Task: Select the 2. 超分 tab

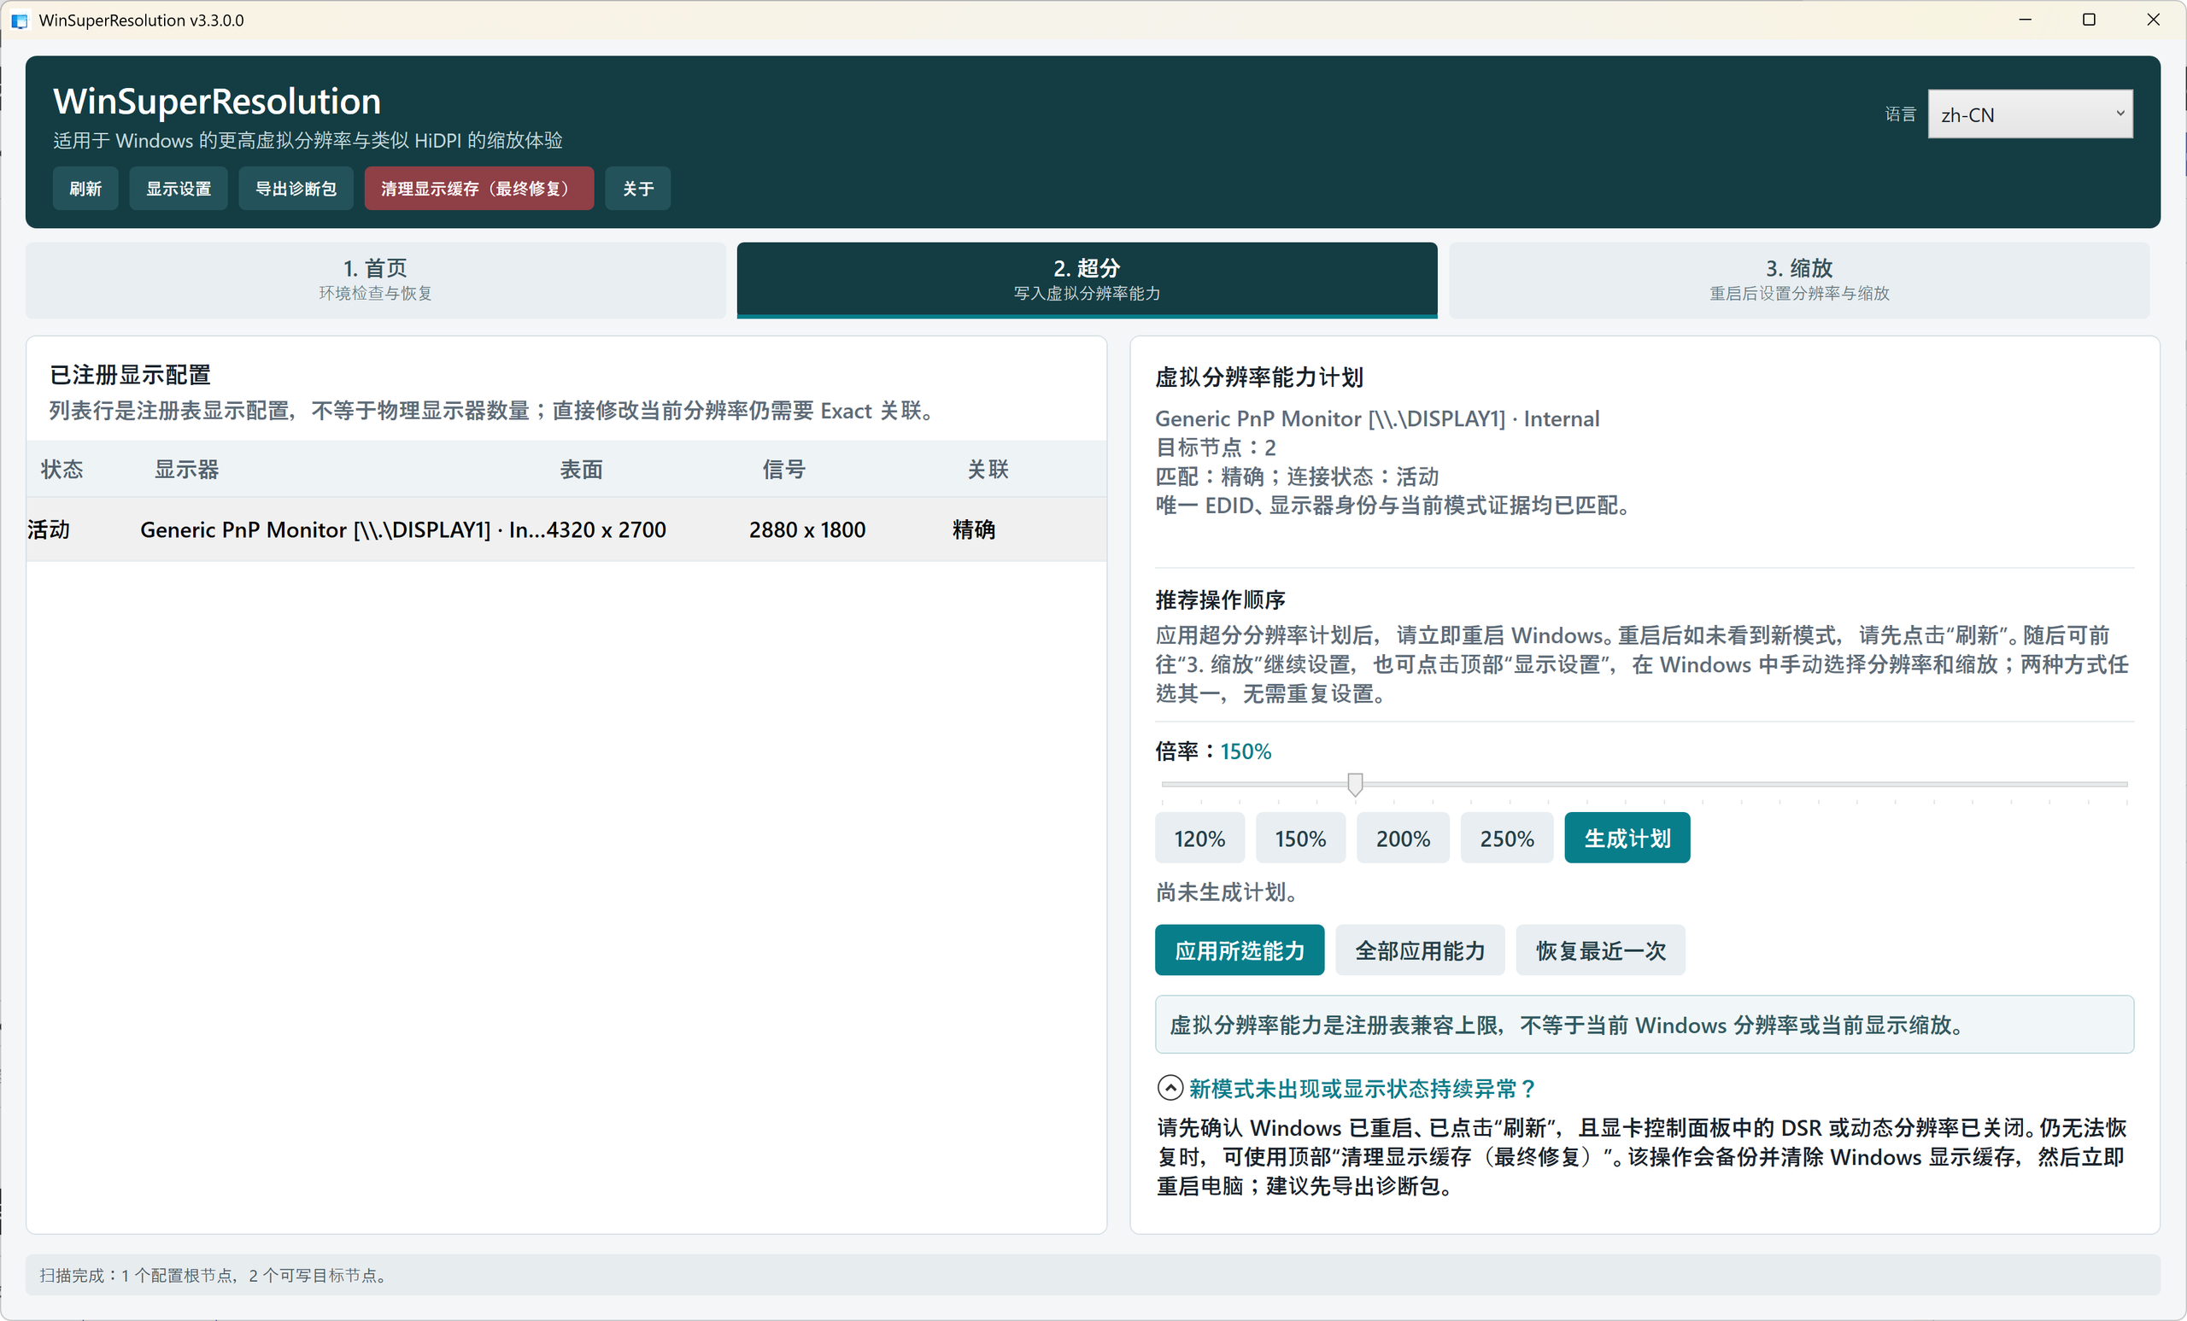Action: [x=1088, y=279]
